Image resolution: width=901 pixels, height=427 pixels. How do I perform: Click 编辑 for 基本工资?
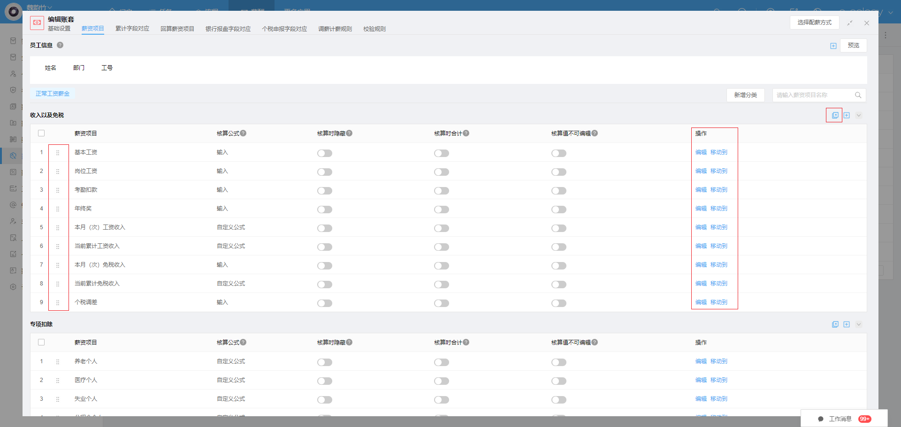[701, 152]
